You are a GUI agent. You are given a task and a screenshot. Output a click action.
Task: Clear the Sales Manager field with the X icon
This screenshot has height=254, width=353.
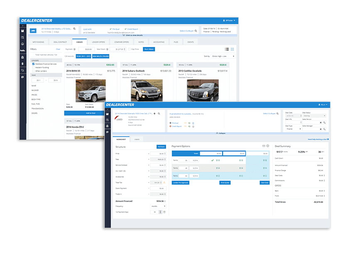321,129
